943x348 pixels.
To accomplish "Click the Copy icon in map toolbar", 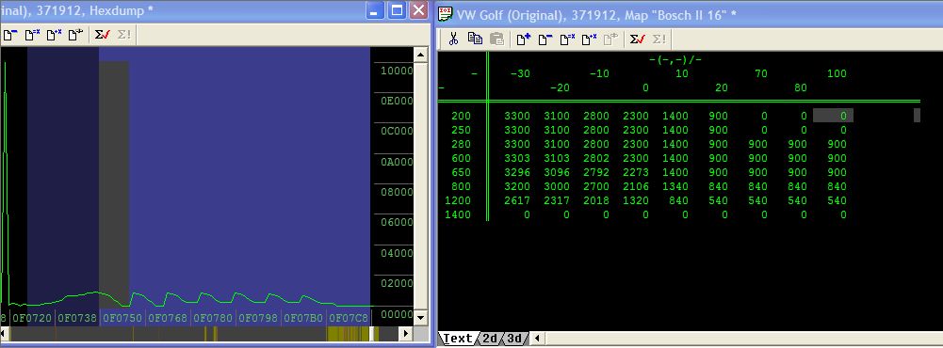I will tap(475, 39).
